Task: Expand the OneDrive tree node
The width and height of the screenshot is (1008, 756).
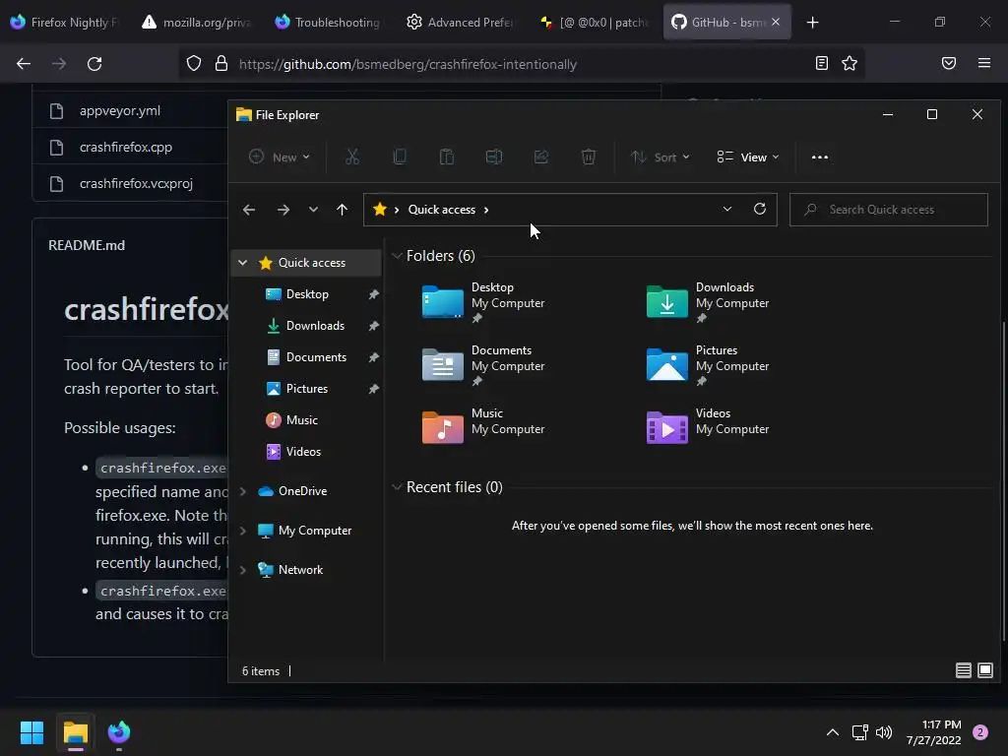Action: pyautogui.click(x=242, y=491)
